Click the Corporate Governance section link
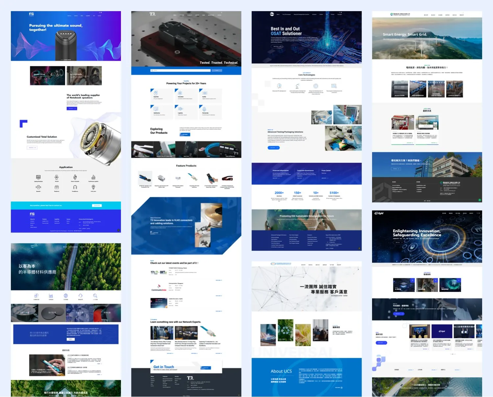The width and height of the screenshot is (493, 397). coord(305,171)
